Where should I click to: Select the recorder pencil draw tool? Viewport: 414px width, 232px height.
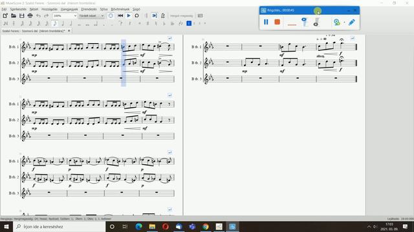click(x=352, y=22)
